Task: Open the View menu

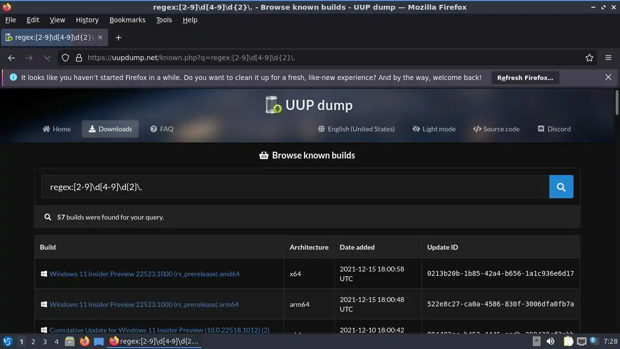Action: click(57, 20)
